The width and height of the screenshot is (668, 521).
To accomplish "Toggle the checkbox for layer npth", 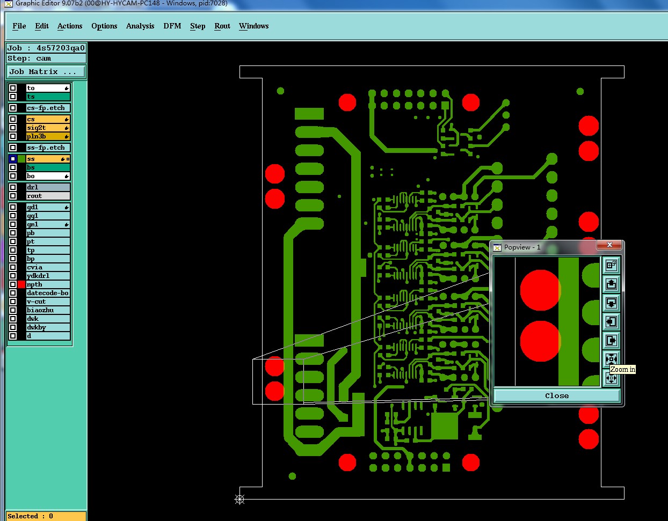I will (x=13, y=284).
